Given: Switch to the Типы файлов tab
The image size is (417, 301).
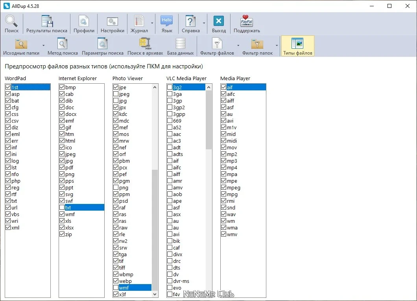Looking at the screenshot, I should (297, 46).
